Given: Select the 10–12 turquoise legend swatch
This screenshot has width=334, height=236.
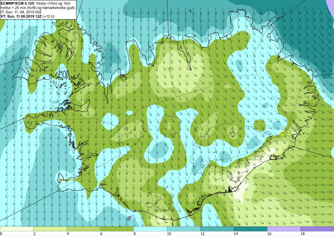Looking at the screenshot, I should pyautogui.click(x=184, y=229).
